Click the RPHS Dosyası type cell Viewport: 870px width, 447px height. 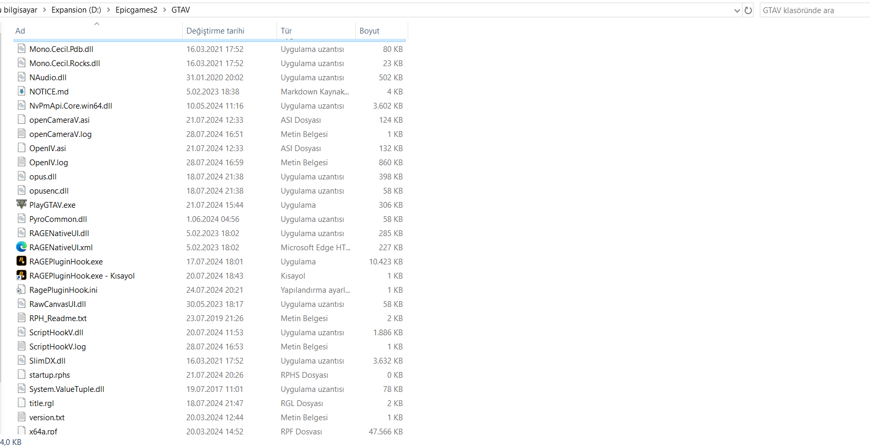coord(304,375)
